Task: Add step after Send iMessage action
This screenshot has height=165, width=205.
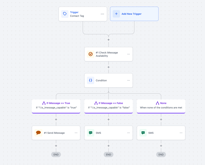Action: click(56, 146)
